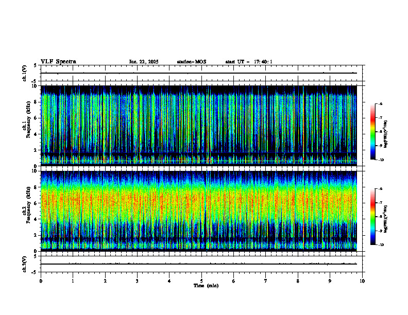The height and width of the screenshot is (315, 408).
Task: Click the ch.1 voltage trace strip
Action: [201, 73]
